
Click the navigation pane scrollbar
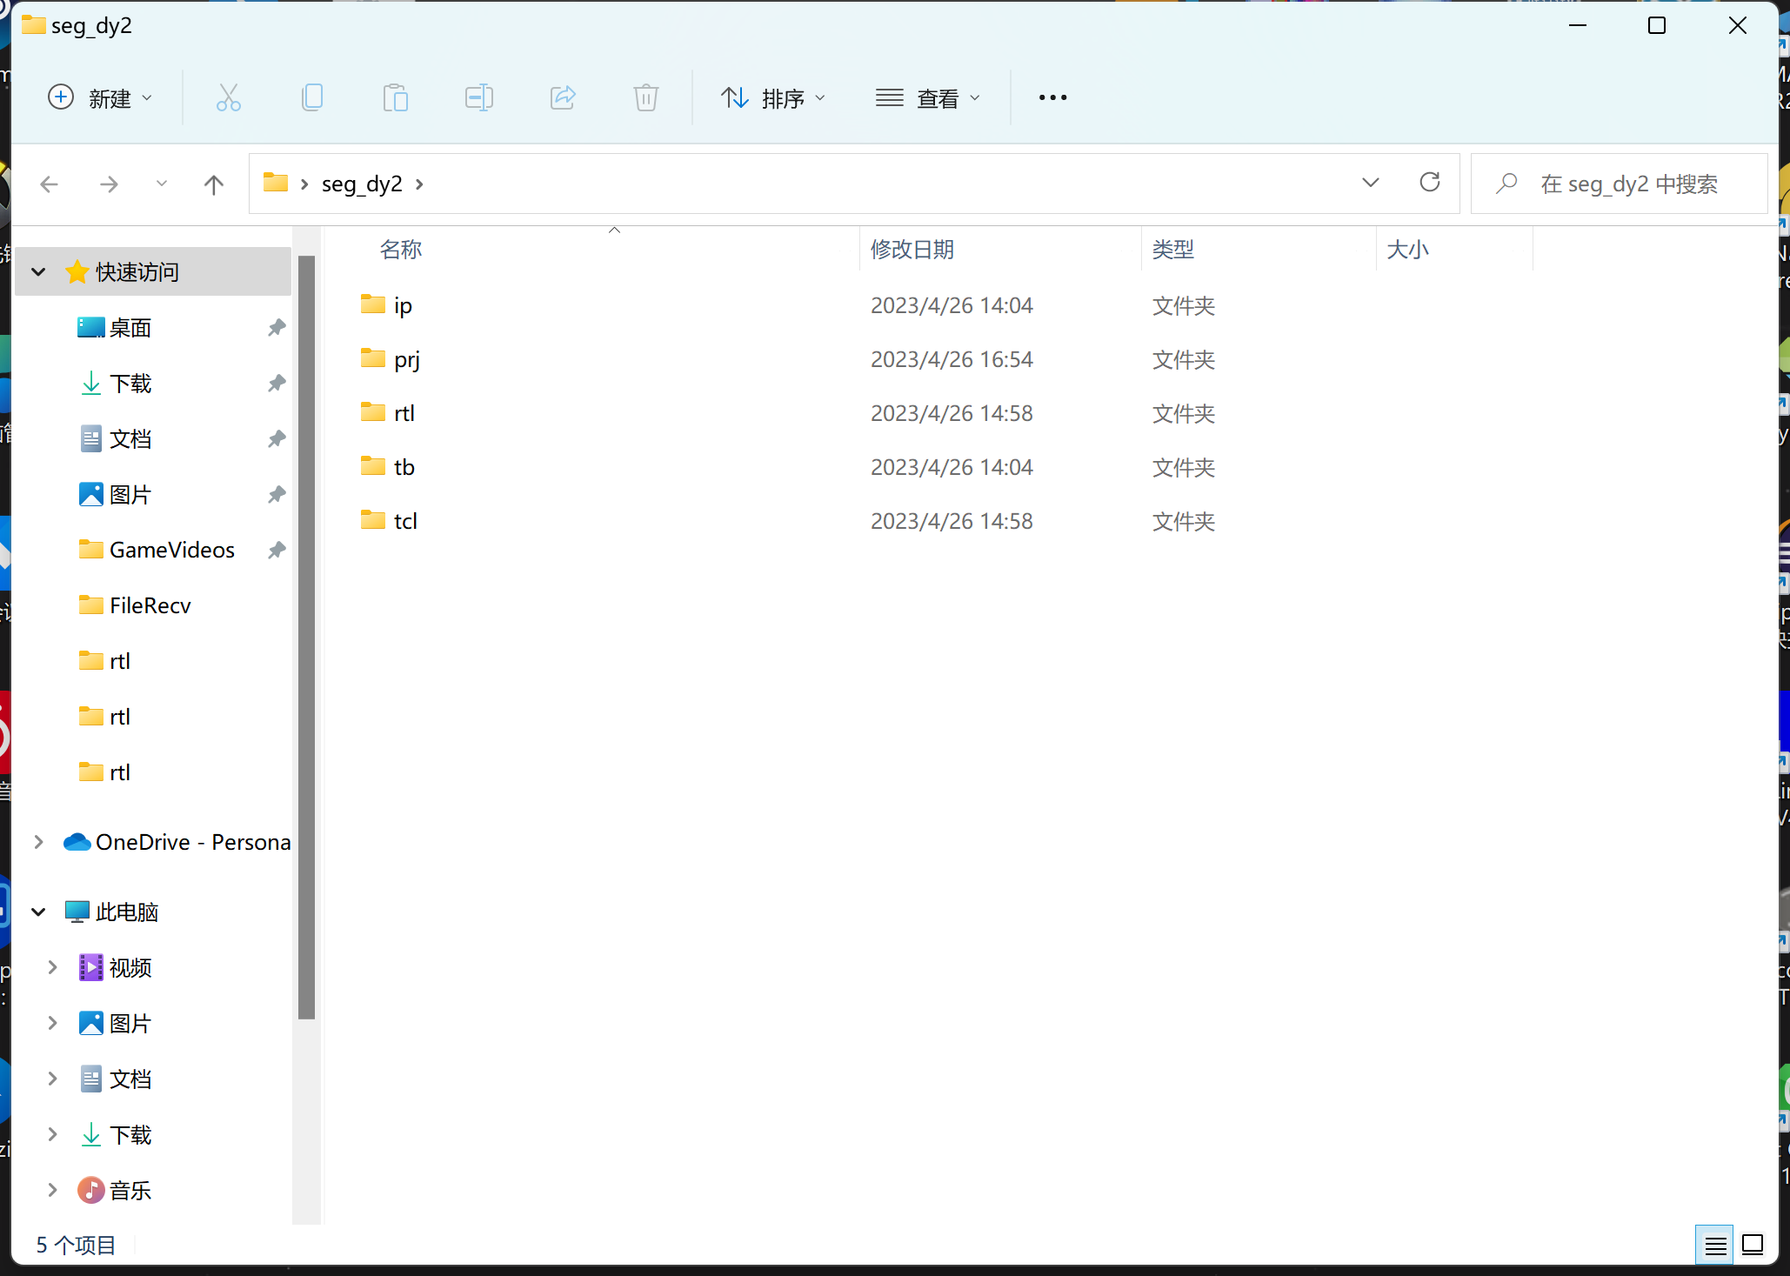pos(306,637)
